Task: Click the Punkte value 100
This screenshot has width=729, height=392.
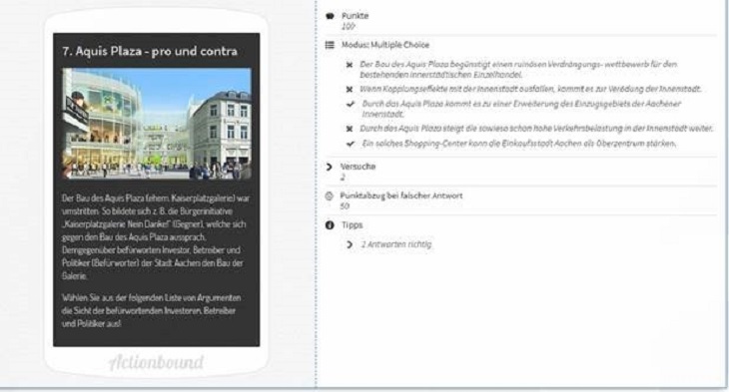Action: pyautogui.click(x=348, y=27)
